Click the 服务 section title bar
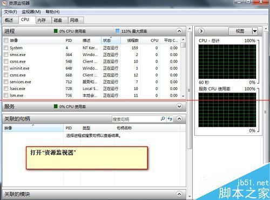270x200 pixels. click(94, 106)
